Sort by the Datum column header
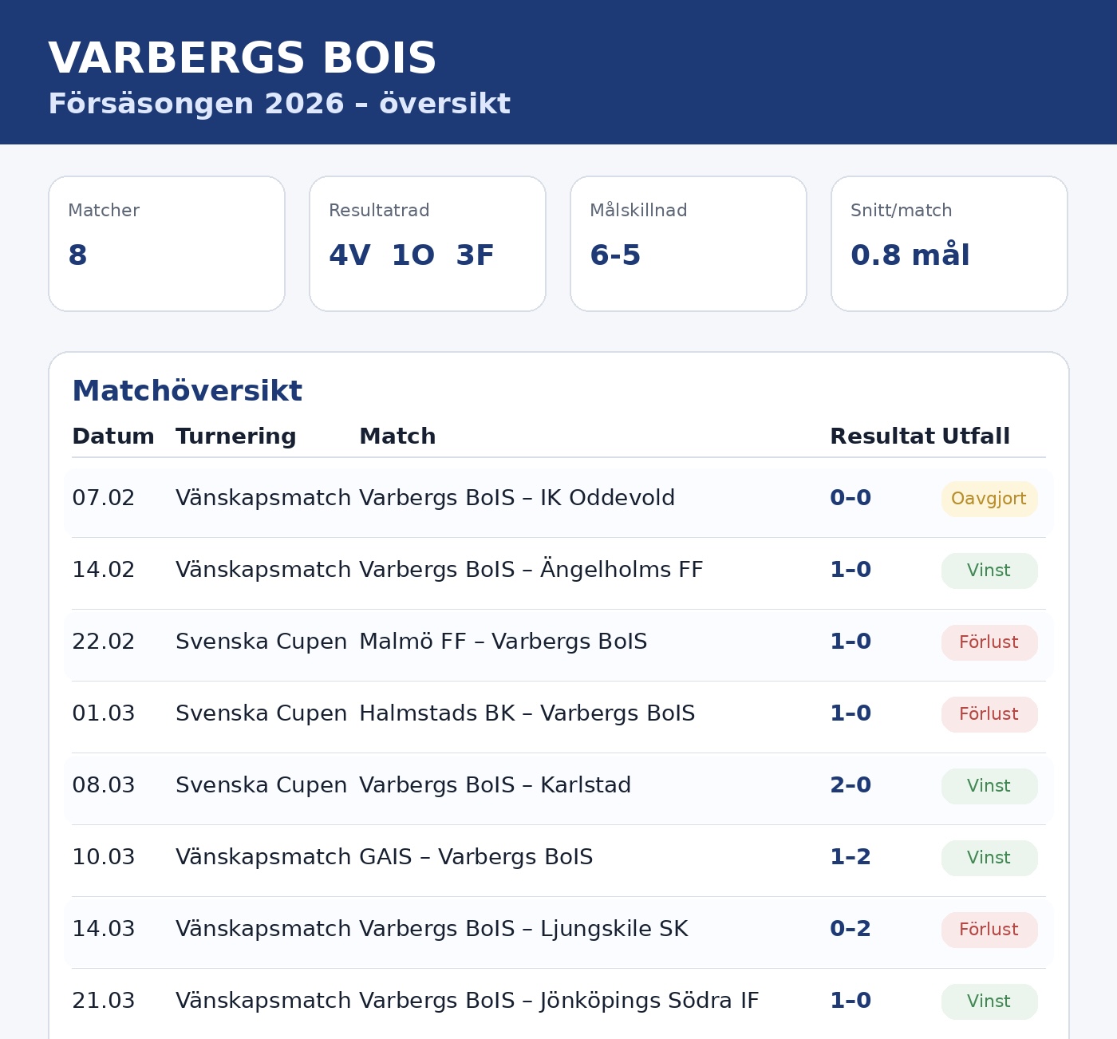This screenshot has height=1039, width=1117. coord(113,437)
